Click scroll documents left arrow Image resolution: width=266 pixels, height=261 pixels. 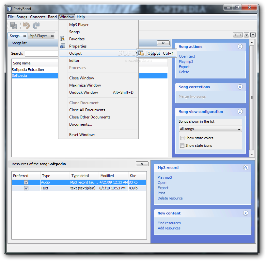pyautogui.click(x=235, y=35)
